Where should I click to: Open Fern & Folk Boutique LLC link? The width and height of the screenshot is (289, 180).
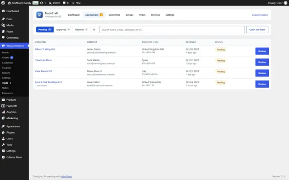pyautogui.click(x=48, y=82)
